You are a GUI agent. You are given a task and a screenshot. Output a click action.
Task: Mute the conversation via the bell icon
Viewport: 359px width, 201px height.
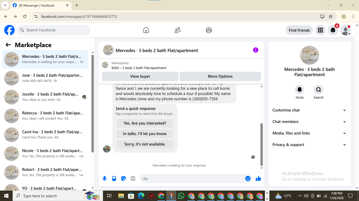pyautogui.click(x=300, y=90)
